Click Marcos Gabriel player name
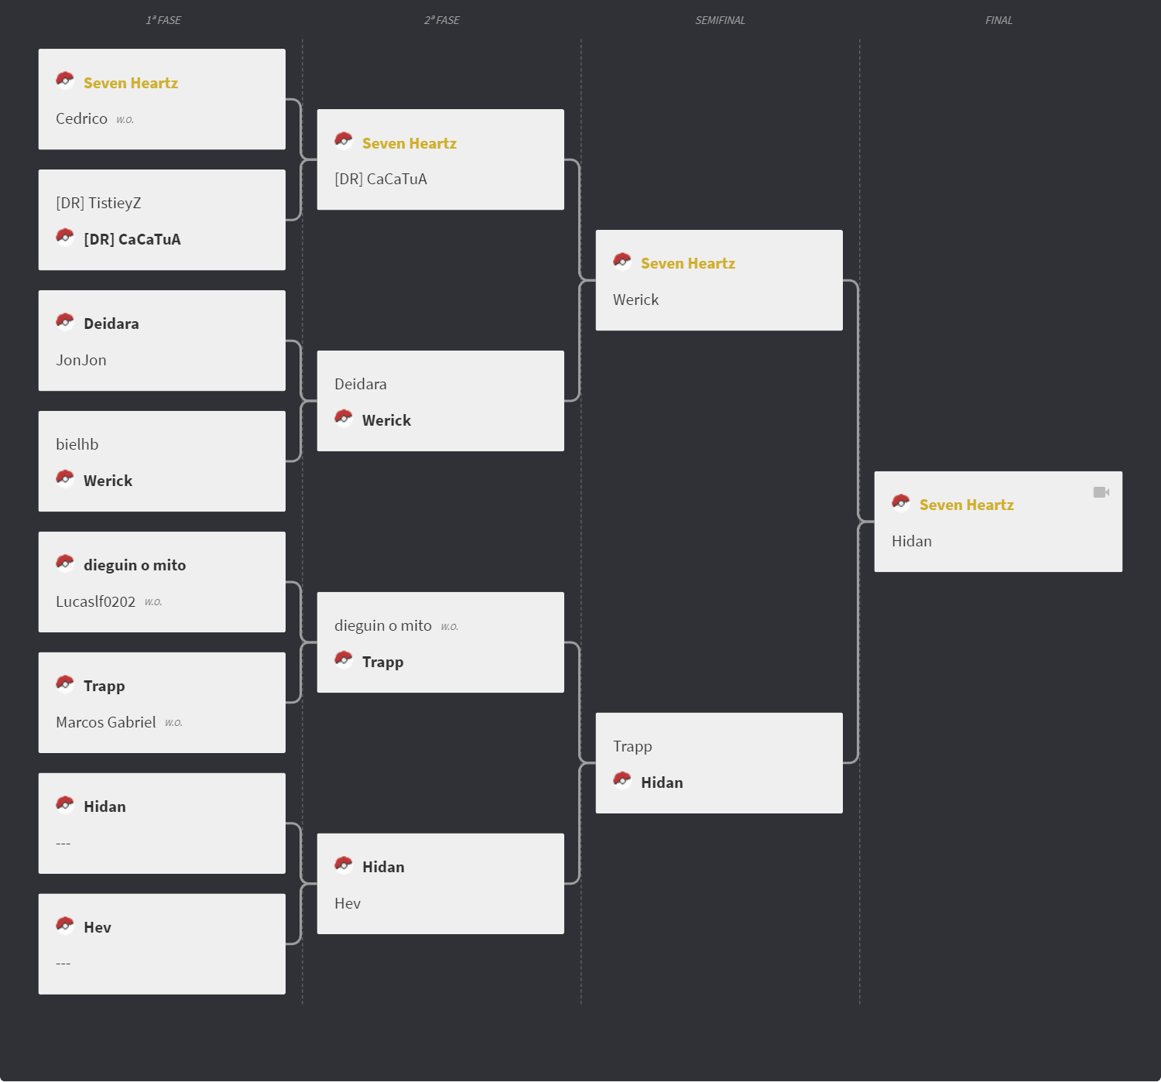Viewport: 1161px width, 1082px height. pos(106,722)
